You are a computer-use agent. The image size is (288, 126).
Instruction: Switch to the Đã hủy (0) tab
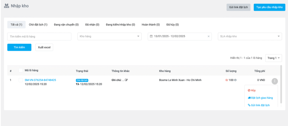pyautogui.click(x=172, y=25)
